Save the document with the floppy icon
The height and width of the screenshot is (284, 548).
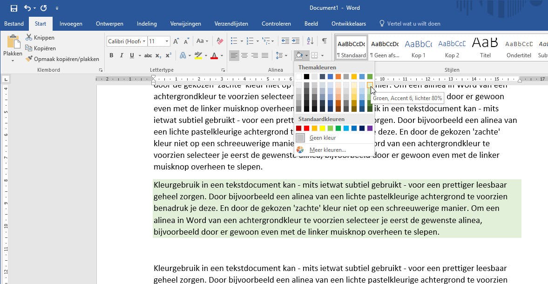pos(14,8)
